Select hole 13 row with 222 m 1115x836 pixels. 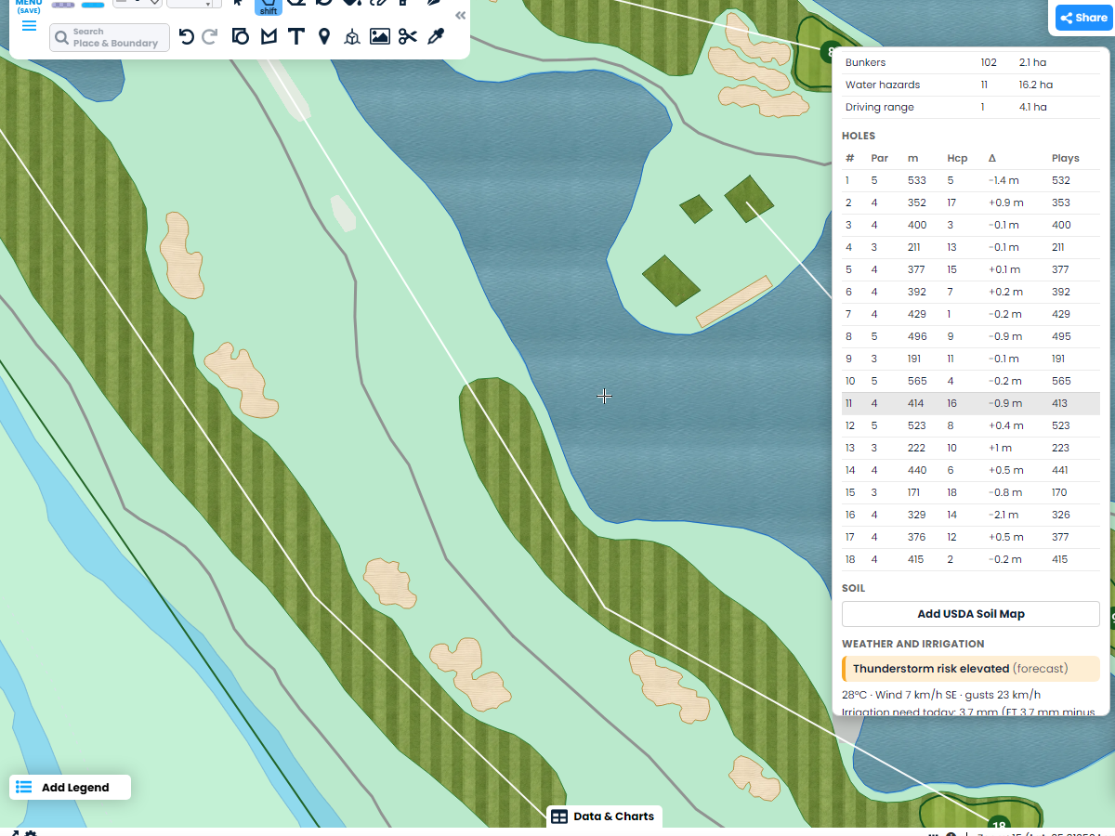[971, 448]
